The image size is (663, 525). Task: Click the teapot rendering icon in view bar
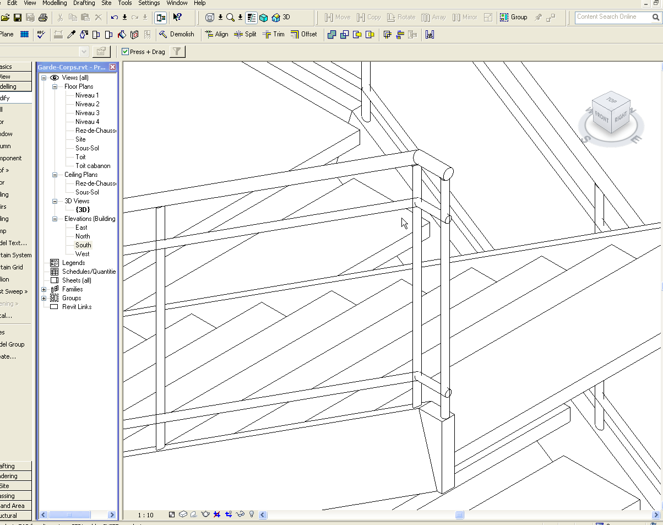click(205, 515)
